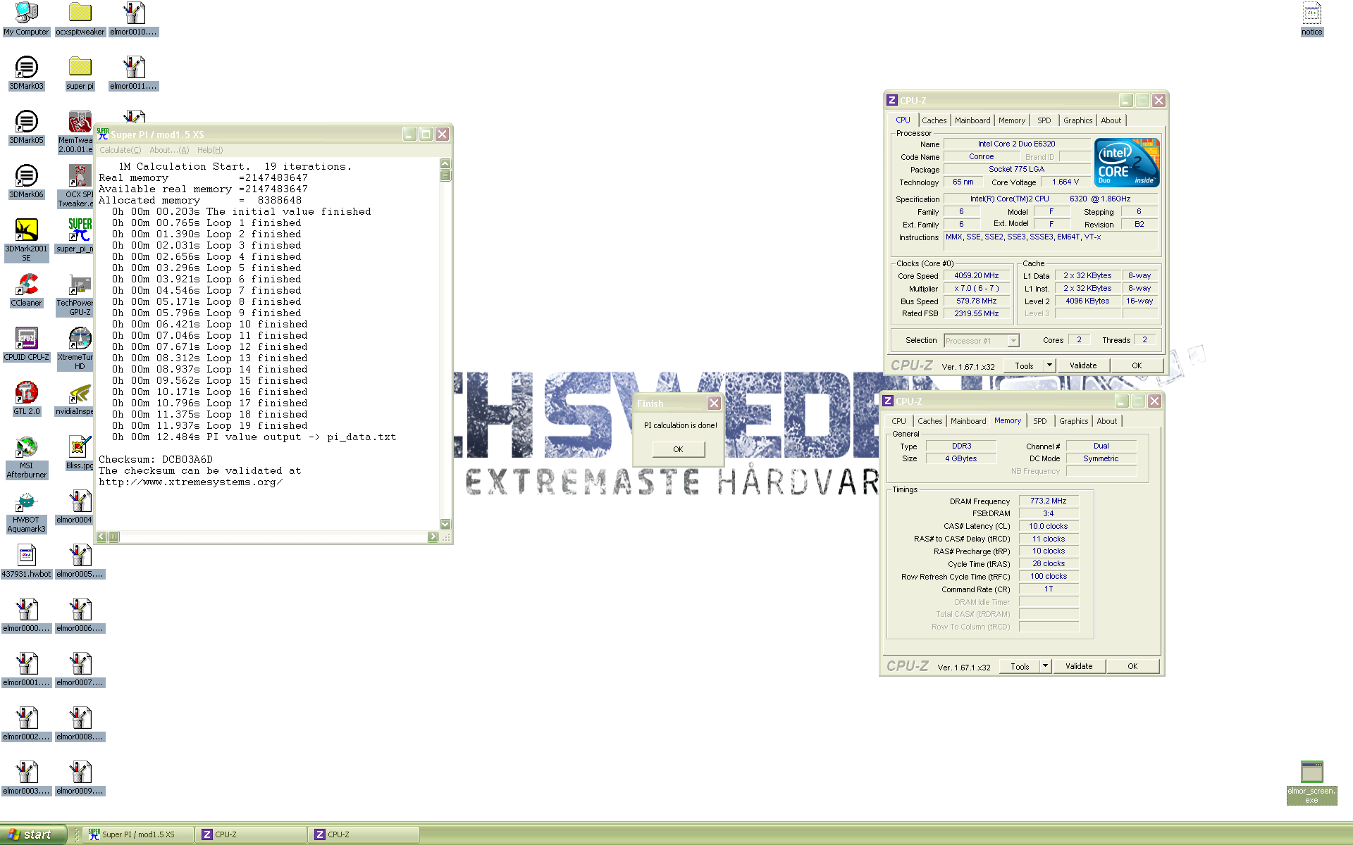Open Graphics tab in bottom CPU-Z window
The height and width of the screenshot is (845, 1353).
pyautogui.click(x=1073, y=421)
